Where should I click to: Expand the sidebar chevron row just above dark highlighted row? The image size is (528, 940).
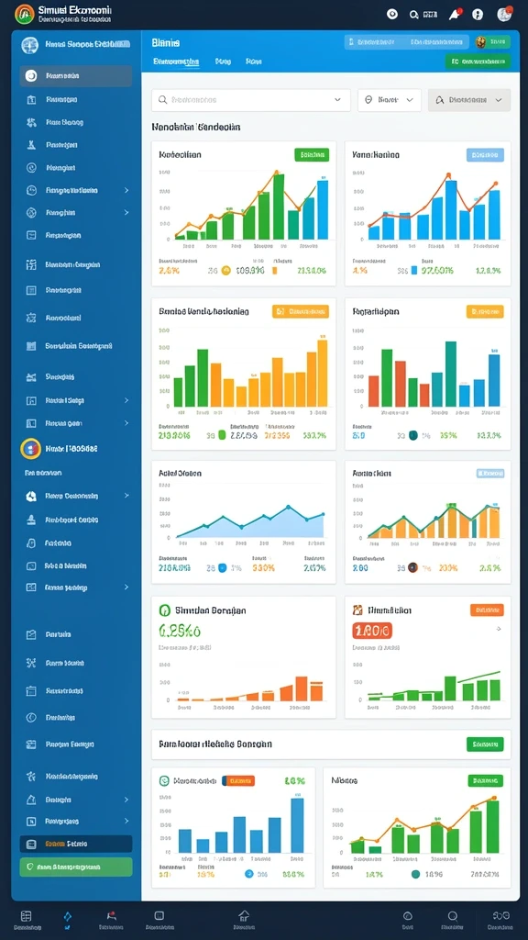126,821
